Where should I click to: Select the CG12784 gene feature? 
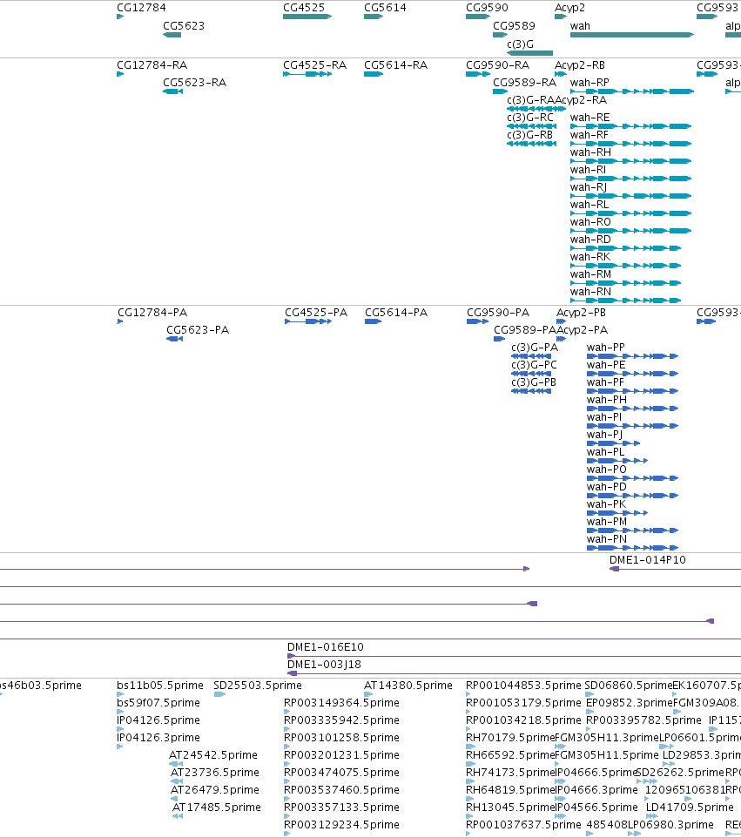coord(120,17)
